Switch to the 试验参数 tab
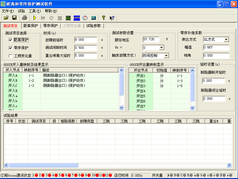Screen dimensions: 238x179 click(x=94, y=26)
